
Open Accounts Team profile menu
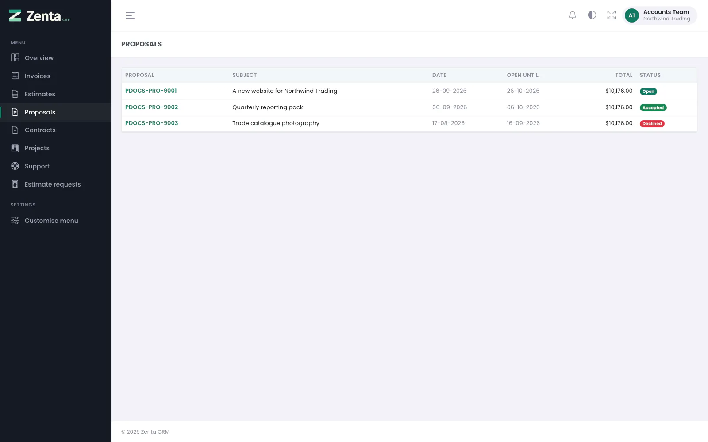(x=660, y=15)
